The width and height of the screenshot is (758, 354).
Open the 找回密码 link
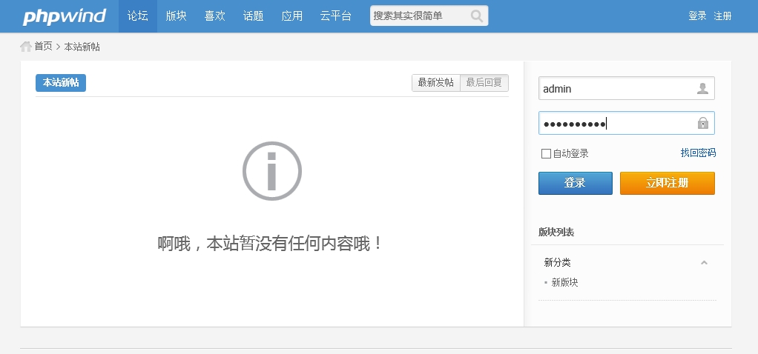pos(698,153)
